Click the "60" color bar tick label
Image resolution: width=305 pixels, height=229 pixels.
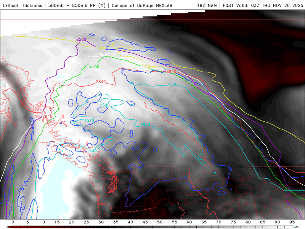coord(189,222)
